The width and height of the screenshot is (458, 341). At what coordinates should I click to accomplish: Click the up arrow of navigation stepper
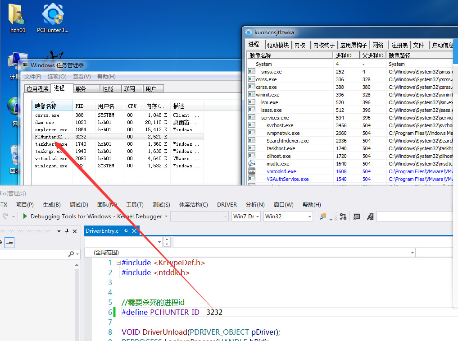pos(167,240)
